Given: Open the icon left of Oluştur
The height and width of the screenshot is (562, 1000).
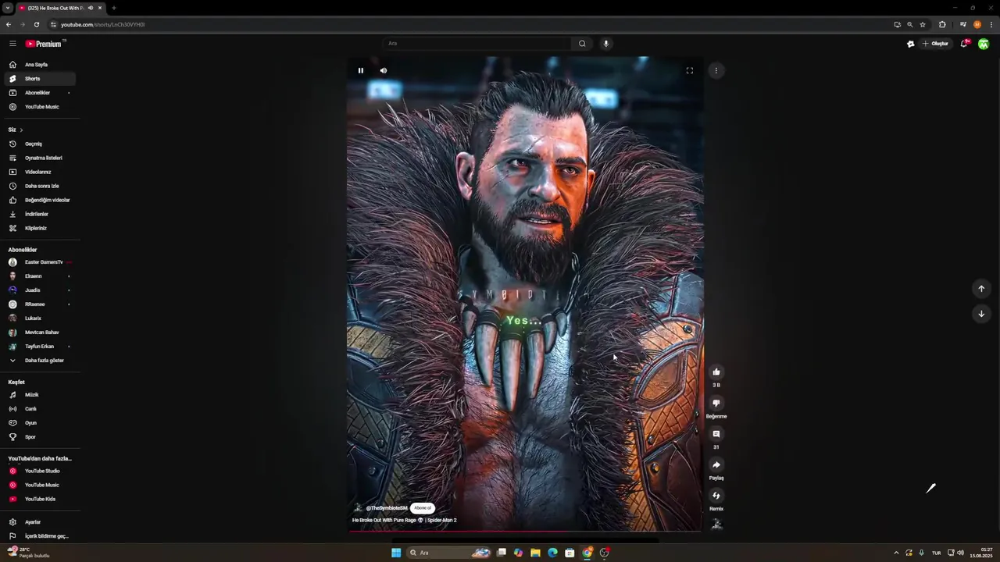Looking at the screenshot, I should 910,44.
